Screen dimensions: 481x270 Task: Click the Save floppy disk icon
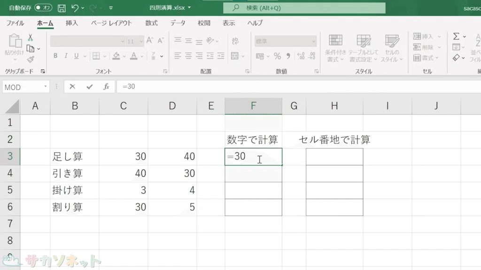click(x=62, y=8)
